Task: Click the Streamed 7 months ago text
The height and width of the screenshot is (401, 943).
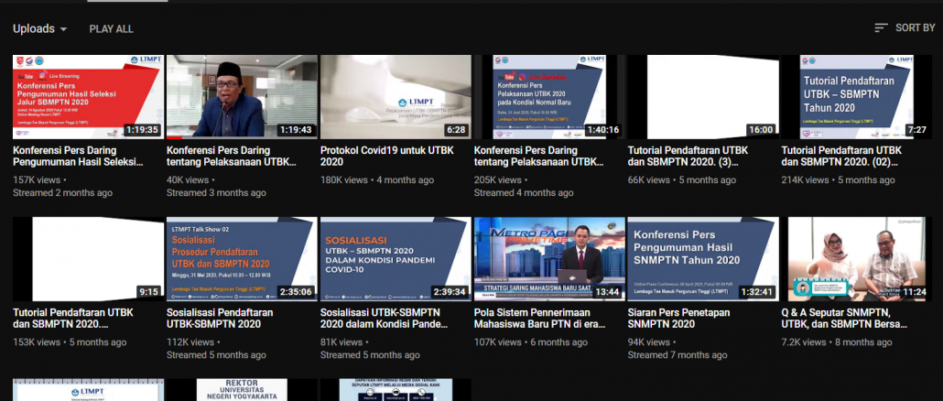Action: click(x=677, y=354)
